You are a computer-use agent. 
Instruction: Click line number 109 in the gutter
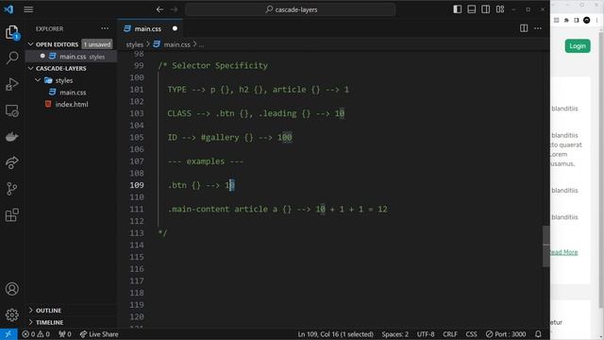137,185
